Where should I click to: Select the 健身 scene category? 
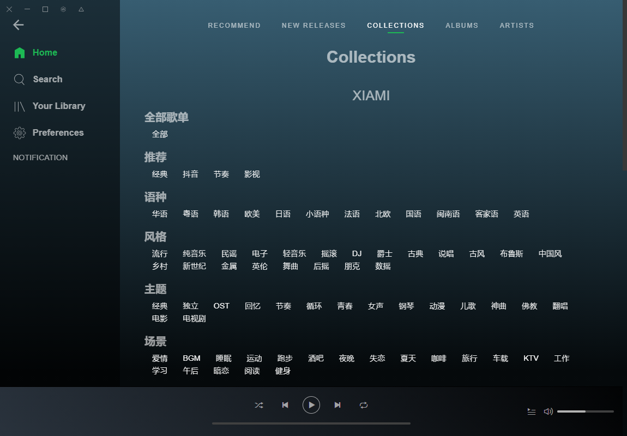coord(283,371)
